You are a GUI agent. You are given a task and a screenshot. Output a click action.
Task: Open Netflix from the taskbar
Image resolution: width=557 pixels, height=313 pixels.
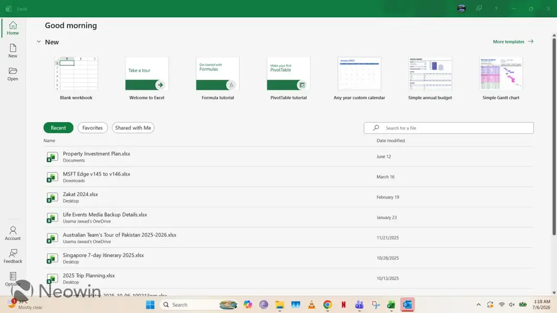pos(343,305)
